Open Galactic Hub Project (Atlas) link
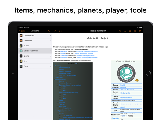This screenshot has height=120, width=161. pos(85,56)
